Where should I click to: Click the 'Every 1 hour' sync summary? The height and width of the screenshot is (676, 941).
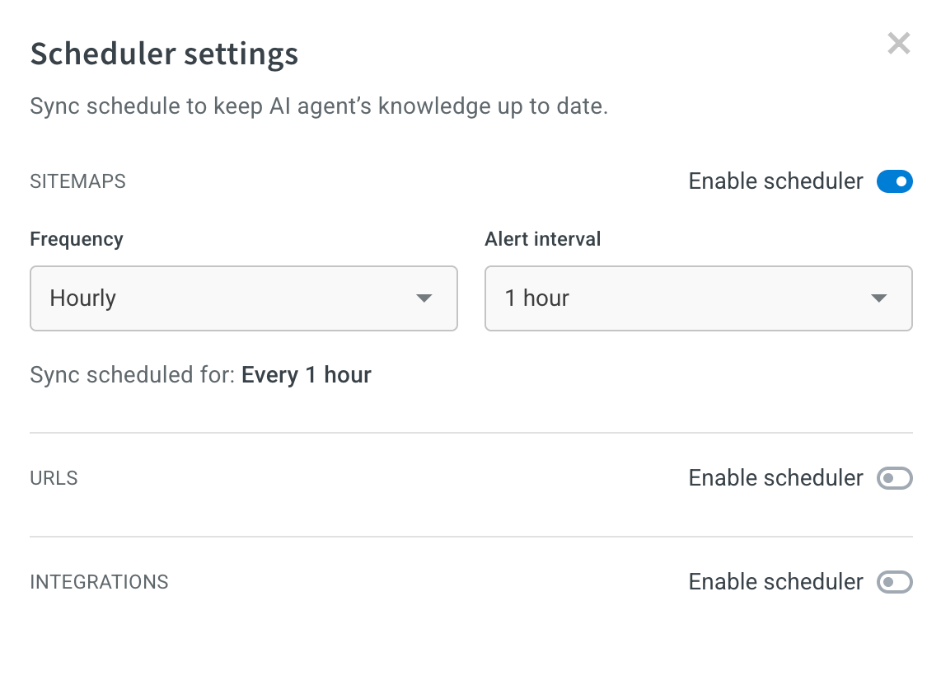306,376
